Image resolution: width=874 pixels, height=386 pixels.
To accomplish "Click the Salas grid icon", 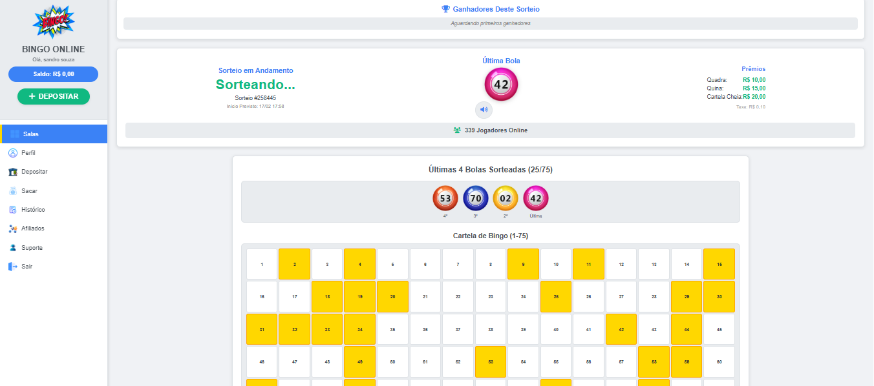I will click(15, 134).
